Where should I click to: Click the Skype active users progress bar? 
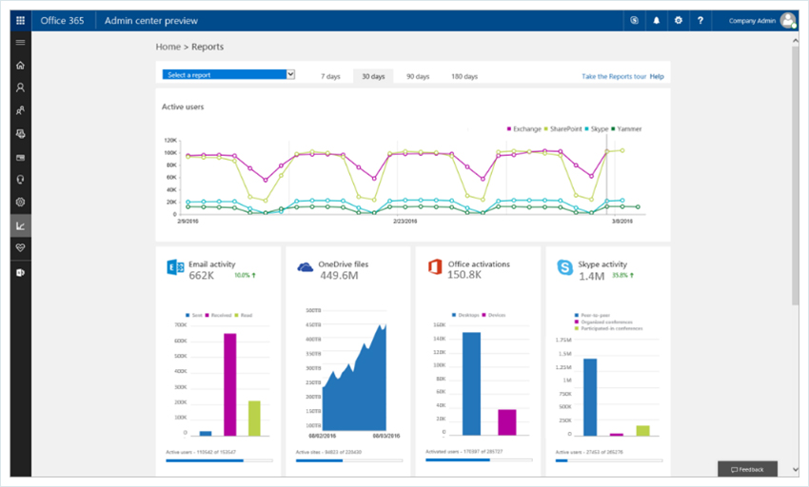click(609, 460)
